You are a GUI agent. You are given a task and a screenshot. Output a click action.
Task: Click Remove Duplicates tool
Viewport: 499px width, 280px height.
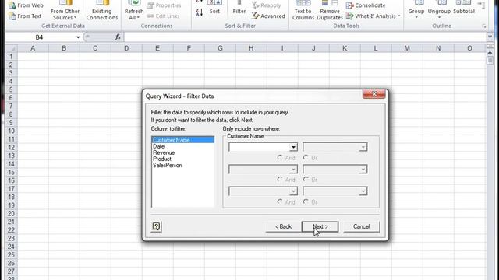pyautogui.click(x=330, y=11)
